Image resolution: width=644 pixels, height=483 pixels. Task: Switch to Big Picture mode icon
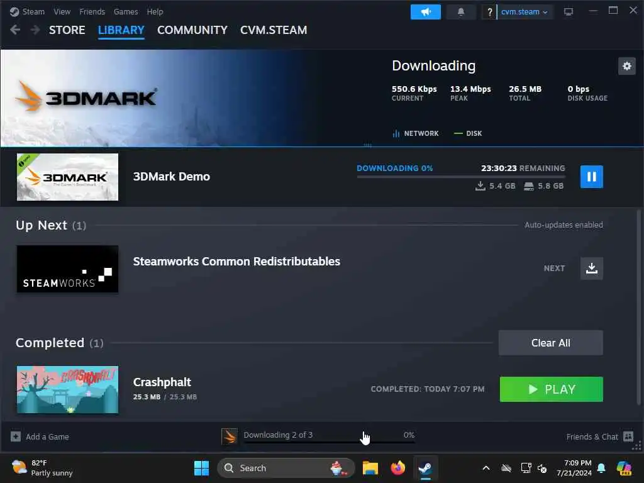click(x=569, y=12)
